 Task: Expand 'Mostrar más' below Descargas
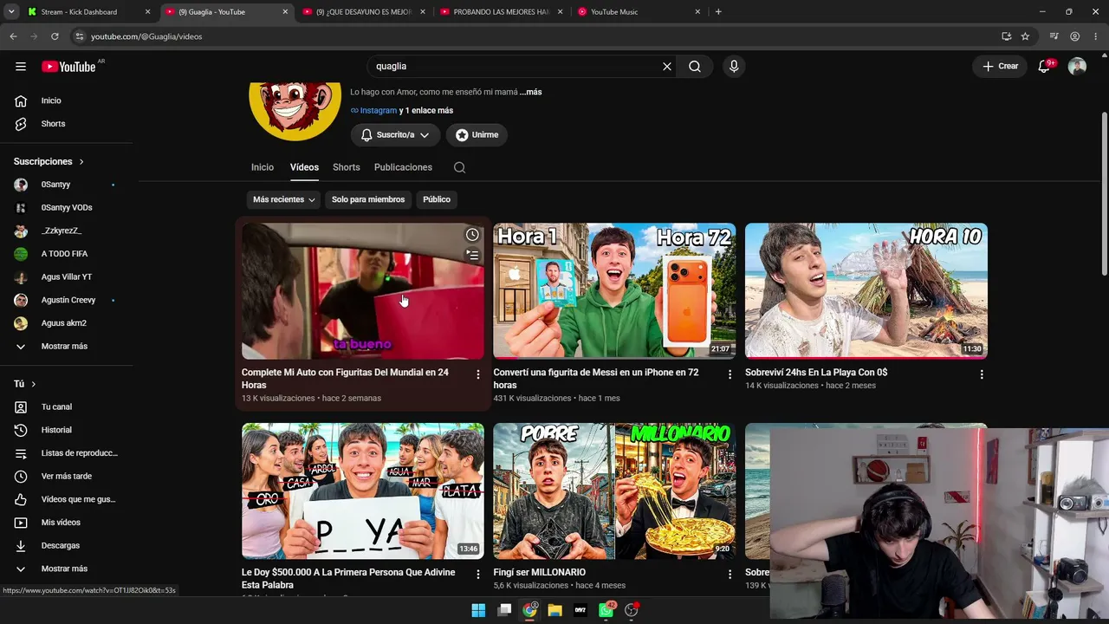click(65, 569)
